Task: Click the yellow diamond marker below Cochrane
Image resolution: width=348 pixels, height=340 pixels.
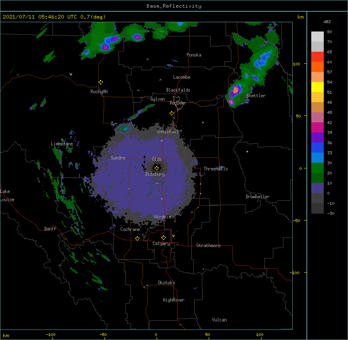Action: [137, 238]
